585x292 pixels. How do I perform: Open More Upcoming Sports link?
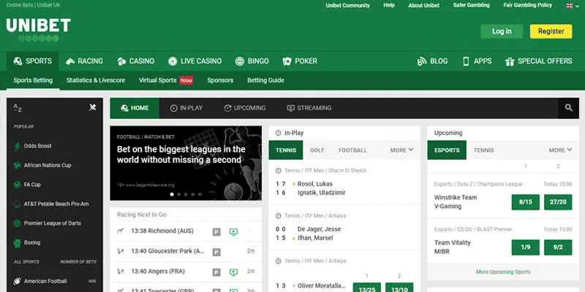503,272
